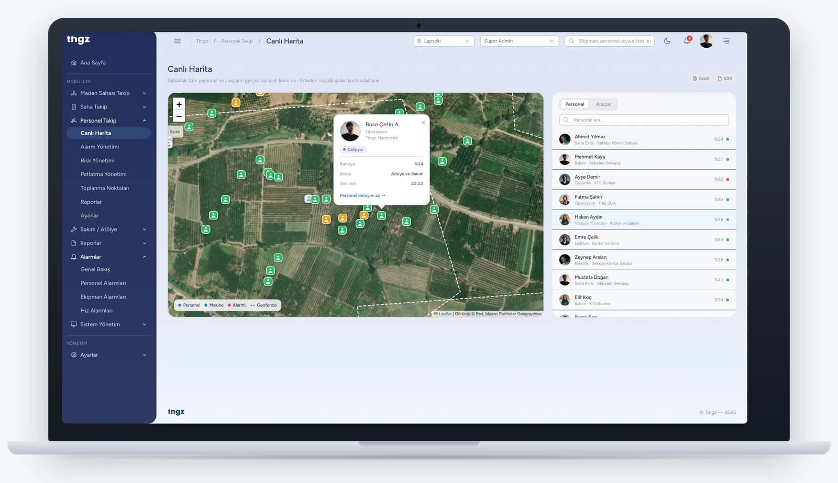The image size is (838, 483).
Task: Click the Leaflet attribution link on map
Action: click(445, 314)
